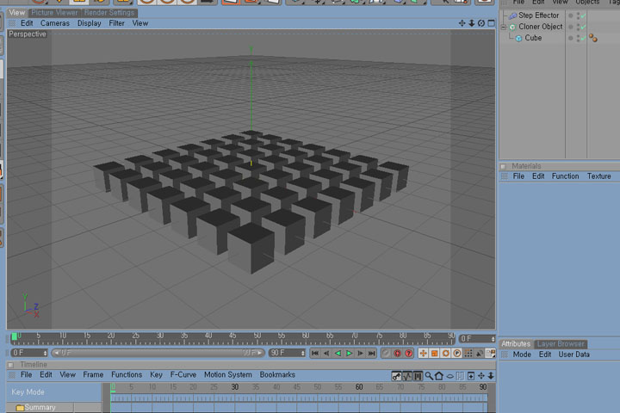The height and width of the screenshot is (413, 620).
Task: Switch to the Picture Viewer tab
Action: click(x=54, y=13)
